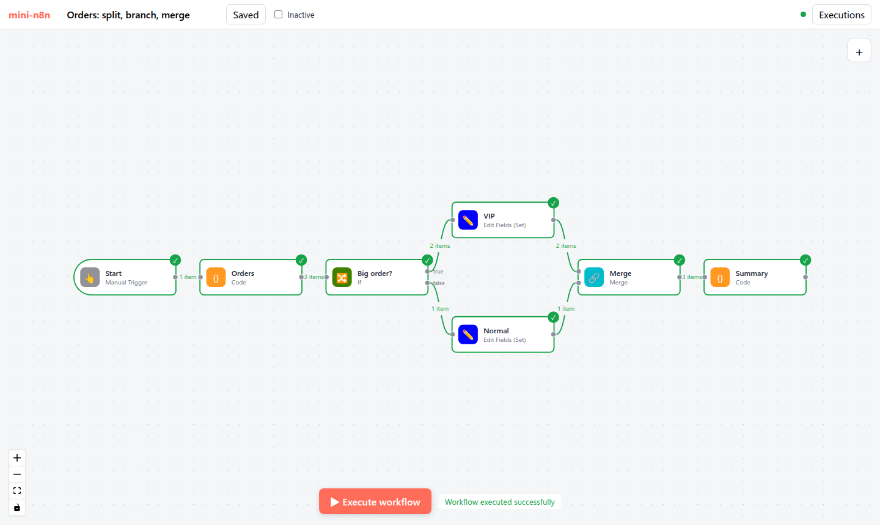Image resolution: width=880 pixels, height=525 pixels.
Task: Click the Saved button
Action: 246,15
